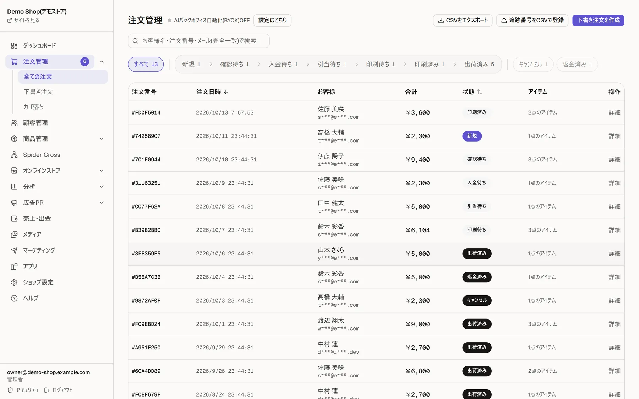The height and width of the screenshot is (399, 639).
Task: Filter orders by 印刷待ち status
Action: [x=380, y=64]
